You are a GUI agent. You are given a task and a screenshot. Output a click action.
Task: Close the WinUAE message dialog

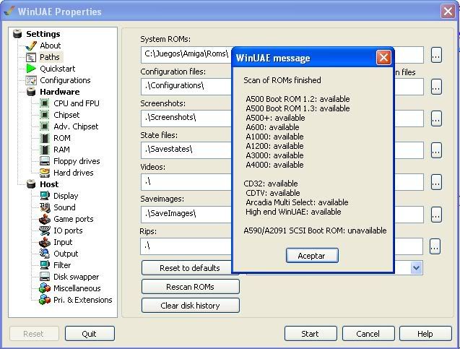(x=383, y=58)
